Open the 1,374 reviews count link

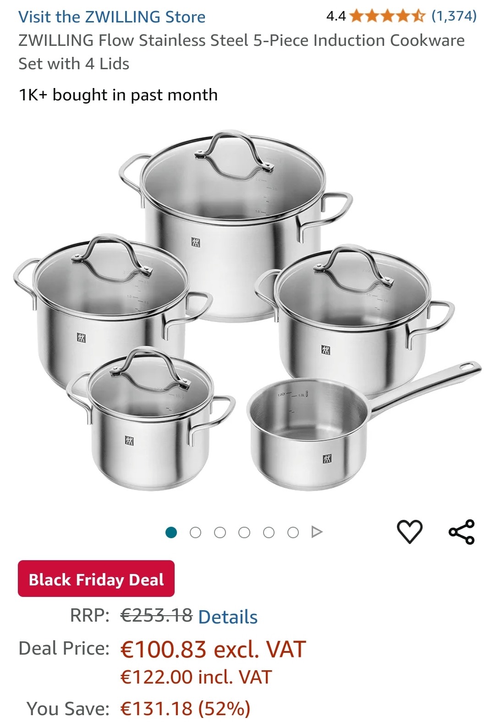click(x=454, y=17)
